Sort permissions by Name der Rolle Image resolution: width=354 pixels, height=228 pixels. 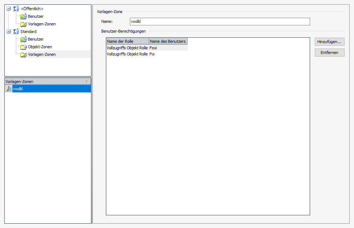click(x=127, y=41)
